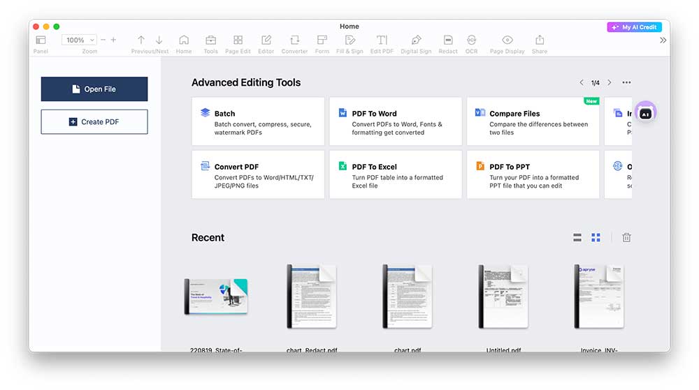The width and height of the screenshot is (699, 390).
Task: Open the chart_Redact.pdf thumbnail
Action: [x=312, y=297]
